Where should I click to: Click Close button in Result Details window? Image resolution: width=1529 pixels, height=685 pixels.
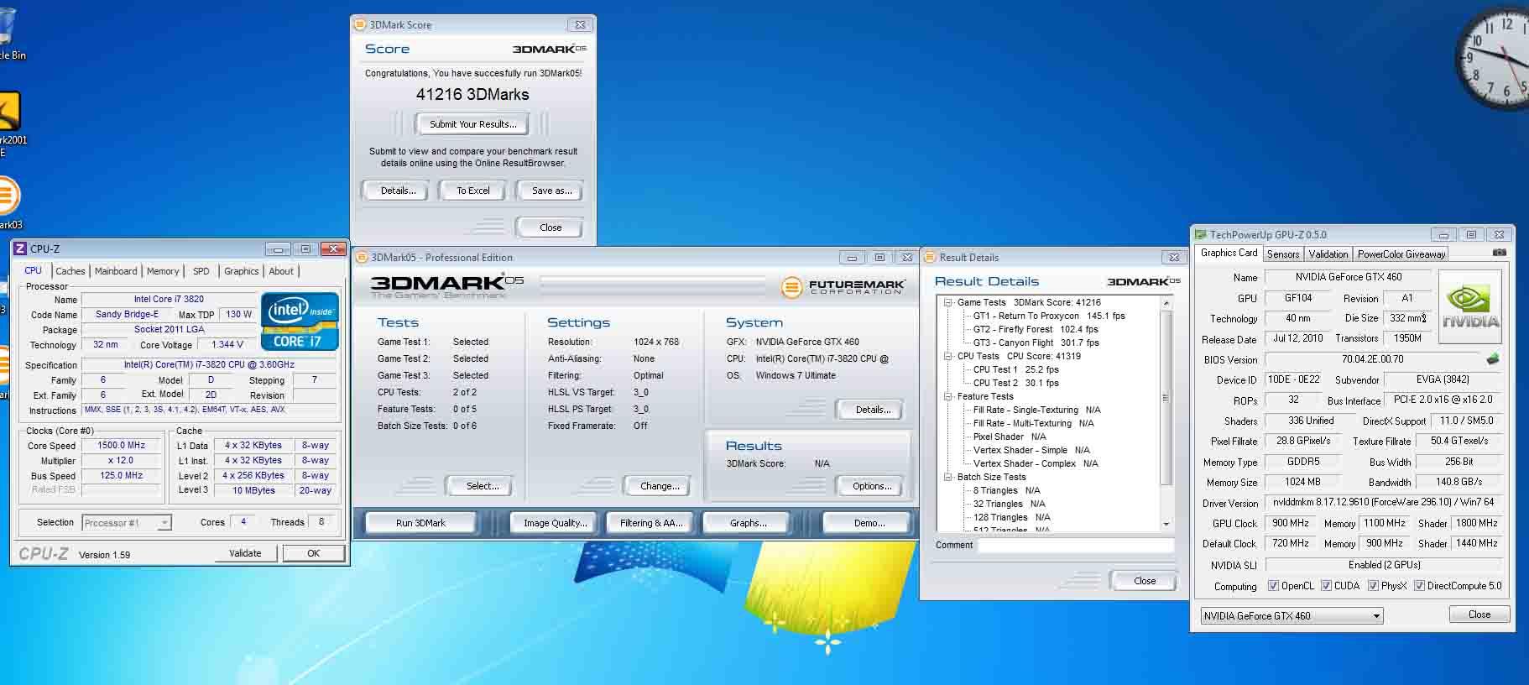[x=1144, y=581]
